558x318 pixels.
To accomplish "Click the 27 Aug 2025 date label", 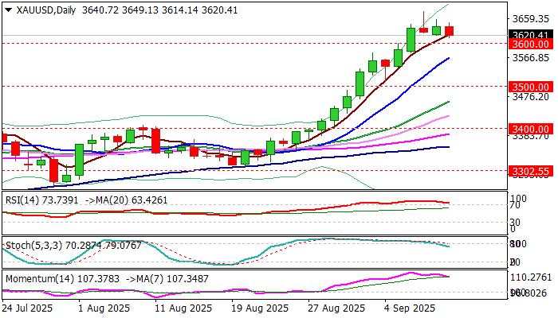I will tap(336, 308).
